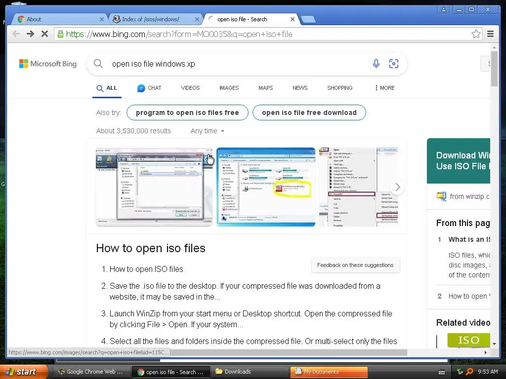Switch to My Documents in taskbar
The height and width of the screenshot is (379, 506).
(x=329, y=372)
